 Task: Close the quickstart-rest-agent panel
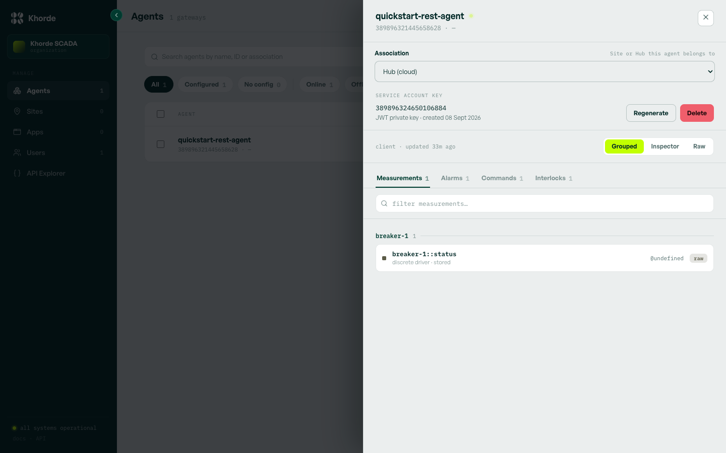[706, 18]
